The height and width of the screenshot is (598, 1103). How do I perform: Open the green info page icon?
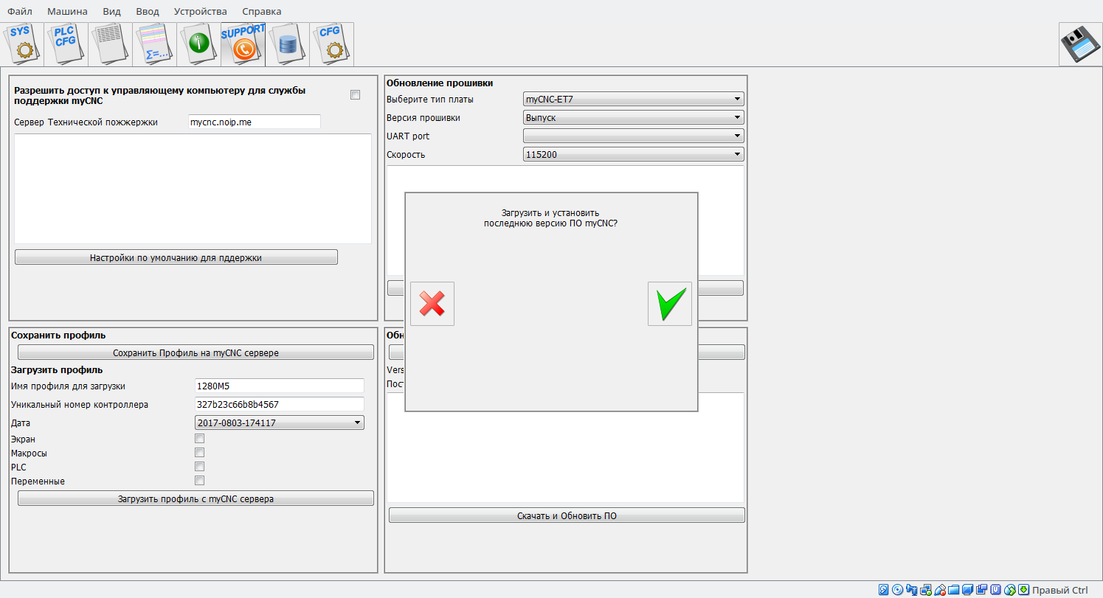tap(198, 44)
